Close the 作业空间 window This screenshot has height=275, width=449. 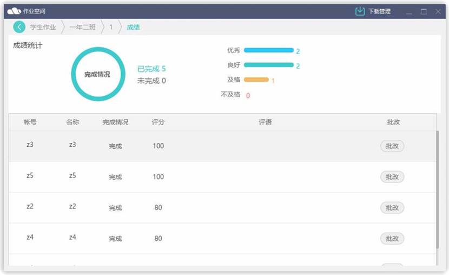[438, 11]
